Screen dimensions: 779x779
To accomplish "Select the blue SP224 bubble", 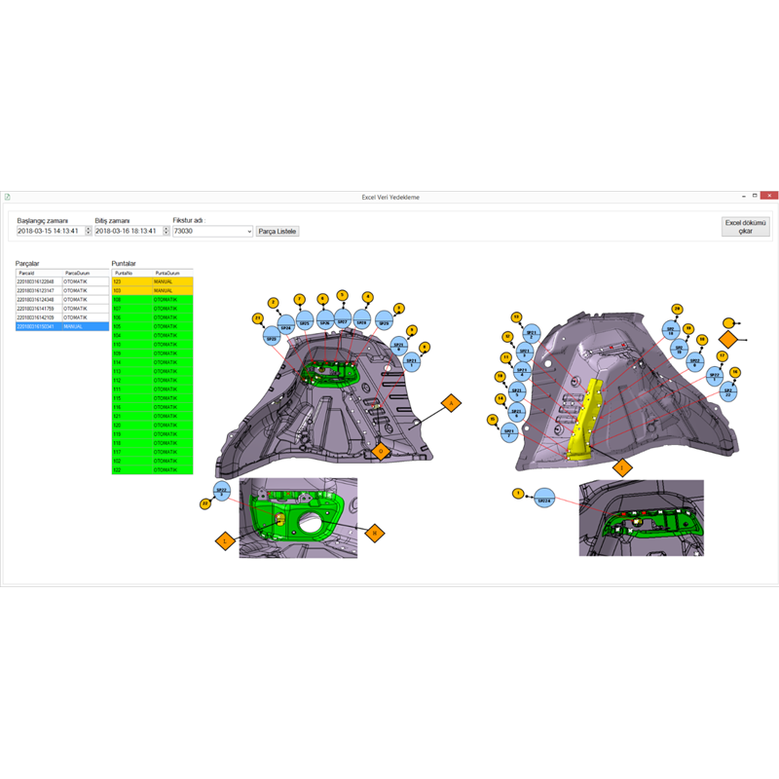I will (x=544, y=498).
